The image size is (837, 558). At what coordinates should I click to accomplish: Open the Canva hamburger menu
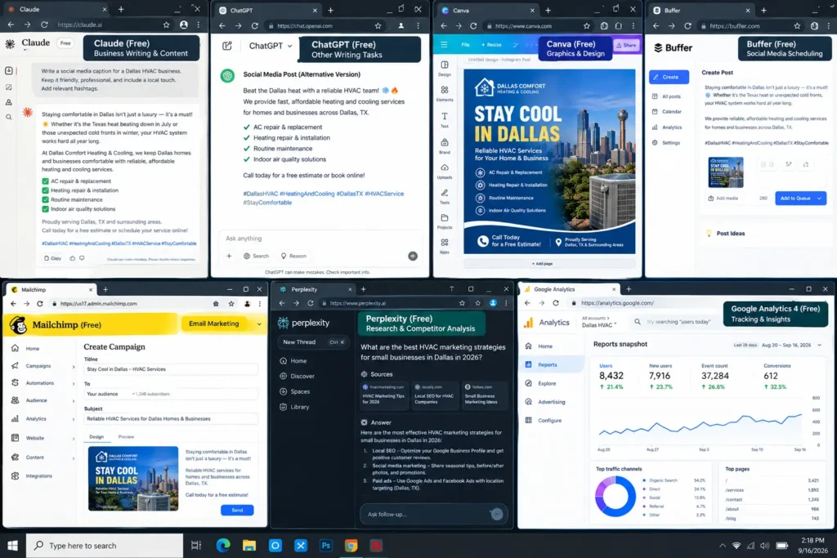(x=444, y=45)
